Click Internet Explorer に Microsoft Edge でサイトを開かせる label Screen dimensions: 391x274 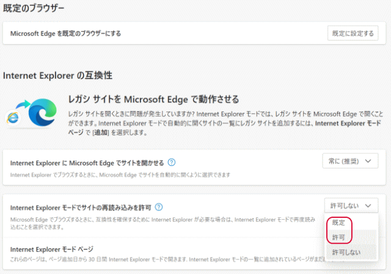click(x=87, y=163)
